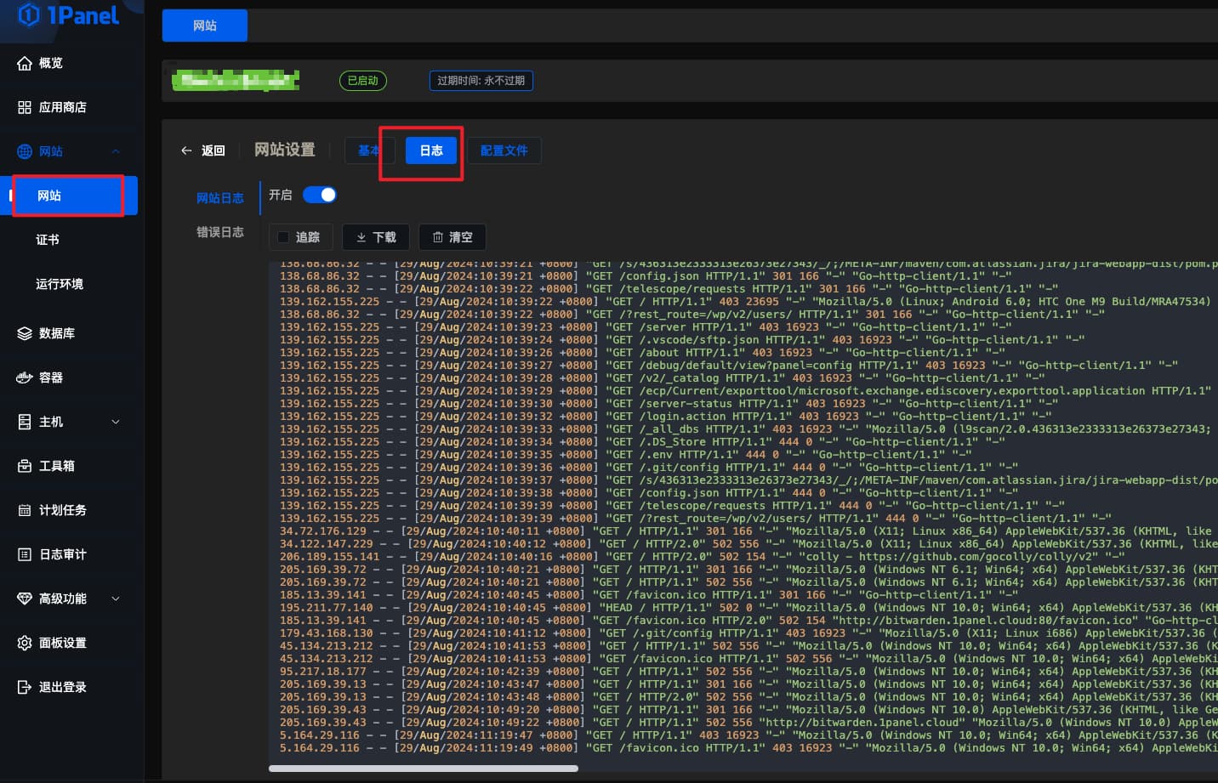Click the back arrow icon beside 返回
Screen dimensions: 1218x783
[x=186, y=150]
